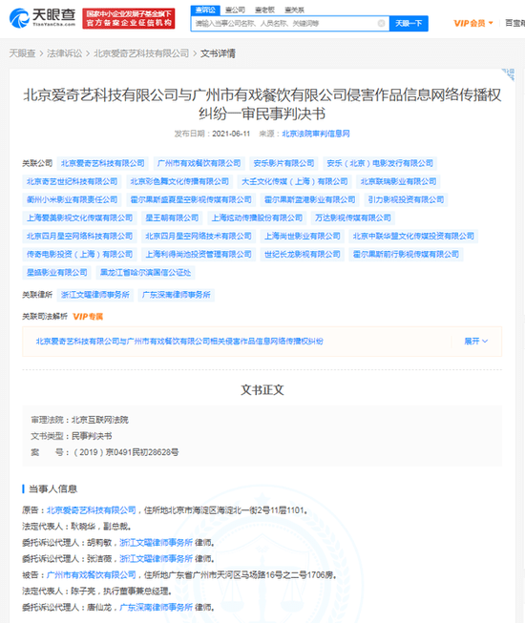Open the 北京法院审判信息网 source link
The height and width of the screenshot is (623, 525).
point(316,134)
